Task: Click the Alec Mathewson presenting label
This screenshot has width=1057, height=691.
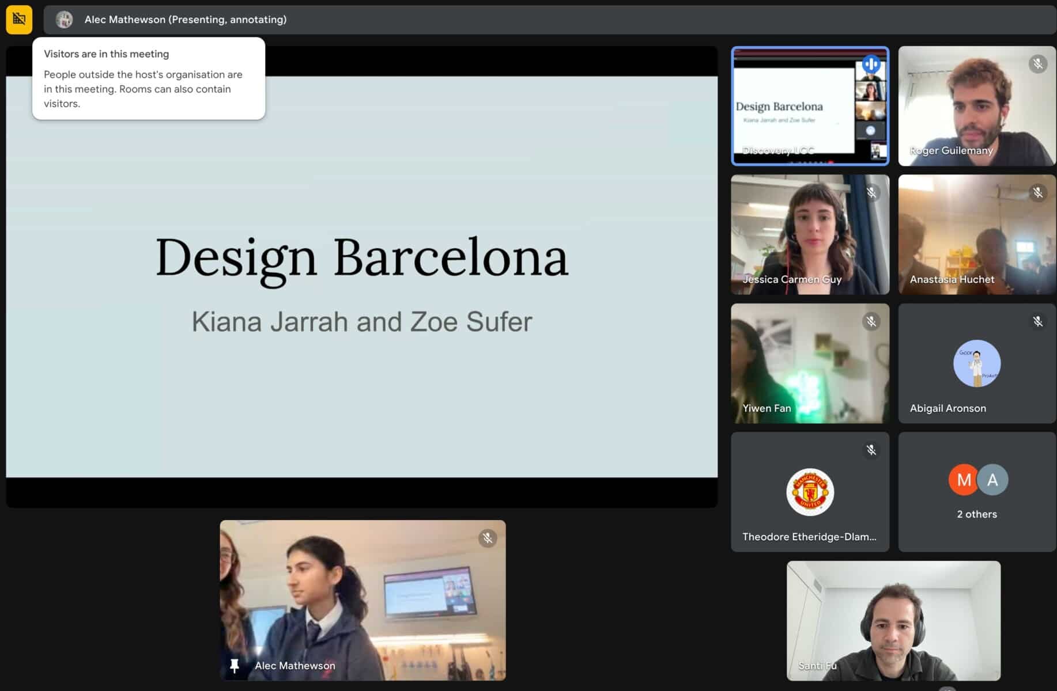Action: [185, 20]
